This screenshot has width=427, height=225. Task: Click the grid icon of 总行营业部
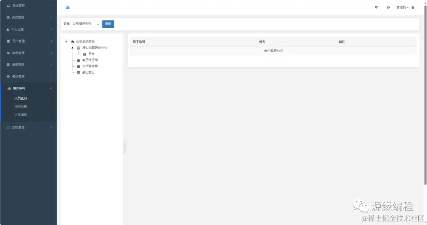(78, 67)
